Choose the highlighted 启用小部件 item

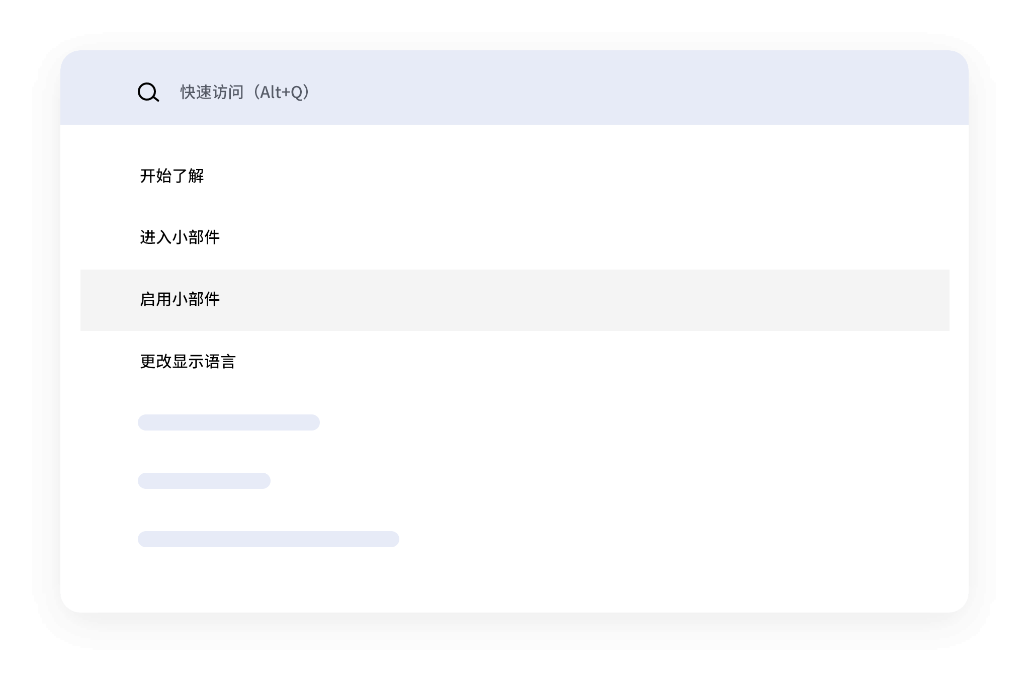[180, 300]
